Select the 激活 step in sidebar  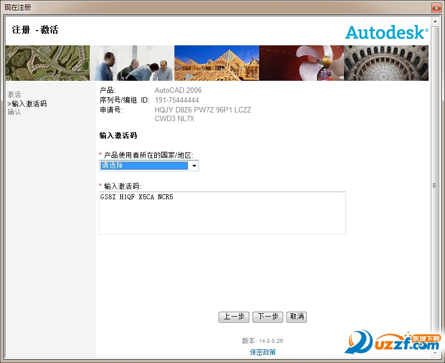14,94
